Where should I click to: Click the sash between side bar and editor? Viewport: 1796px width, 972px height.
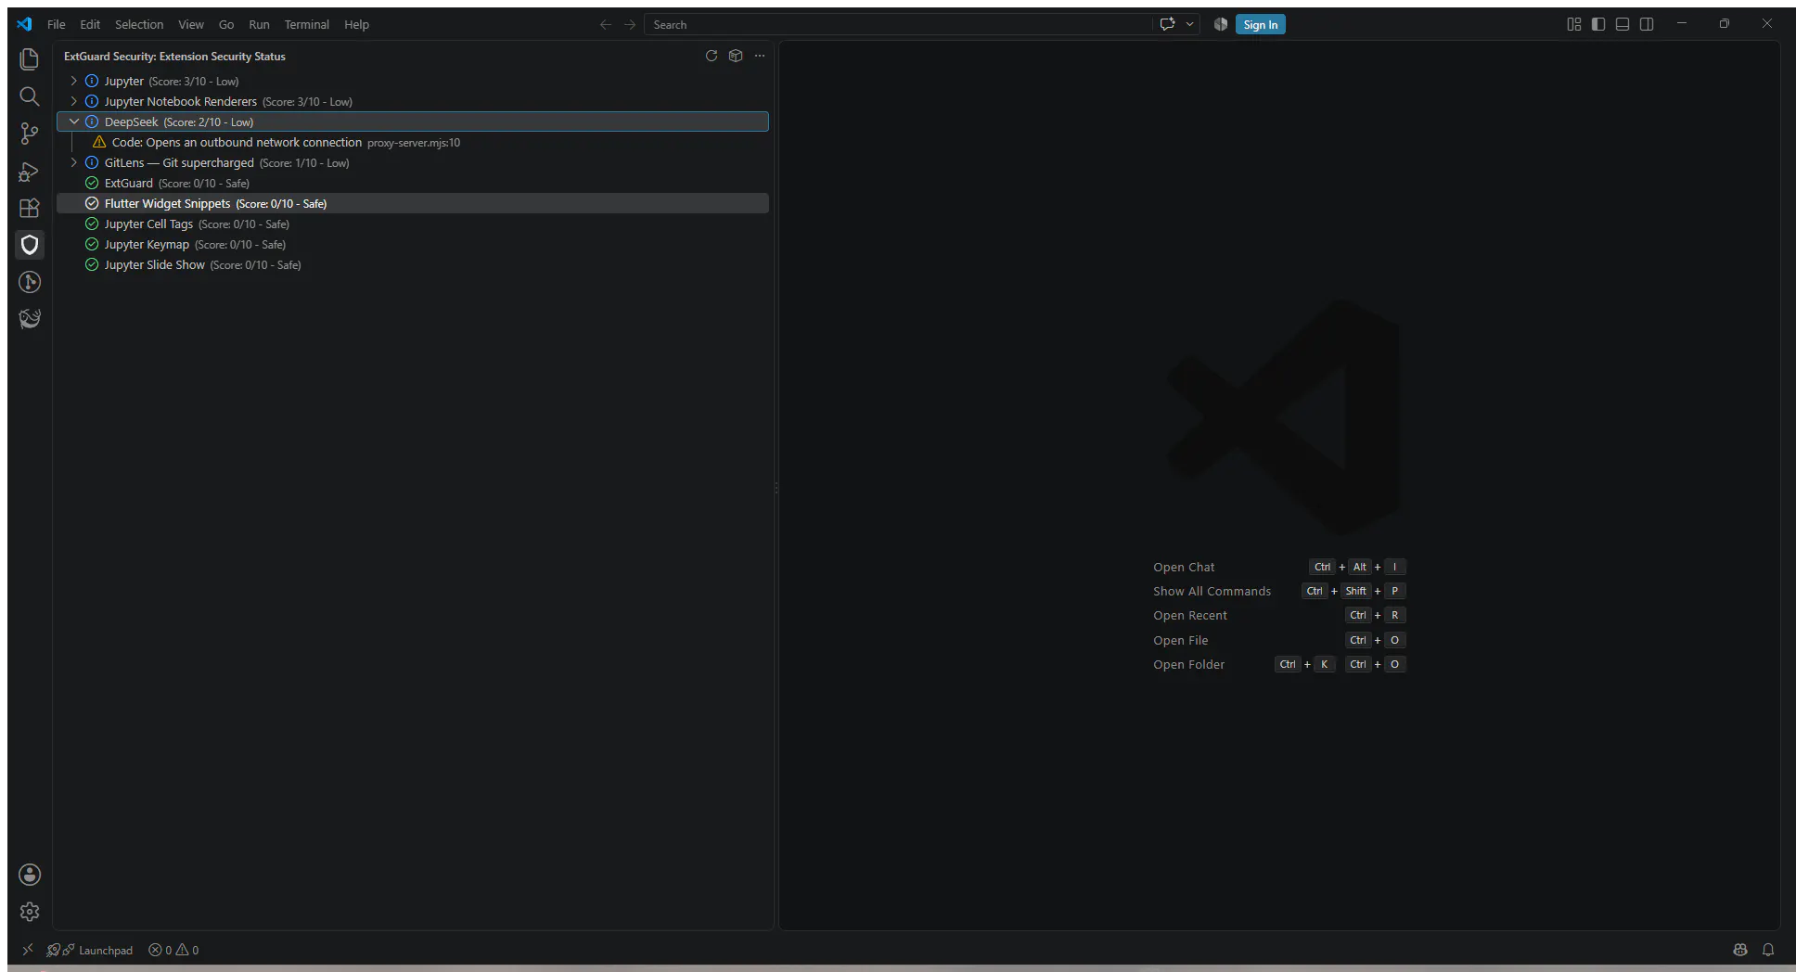coord(776,486)
